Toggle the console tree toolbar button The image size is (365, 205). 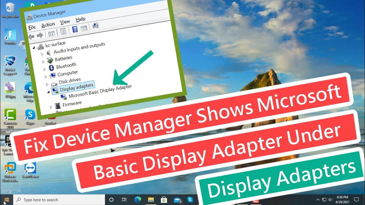coord(52,34)
